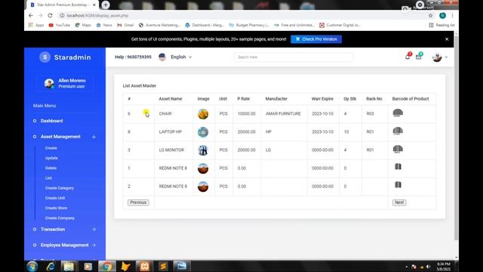Open Create Unit in sidebar
This screenshot has width=483, height=272.
click(x=55, y=198)
